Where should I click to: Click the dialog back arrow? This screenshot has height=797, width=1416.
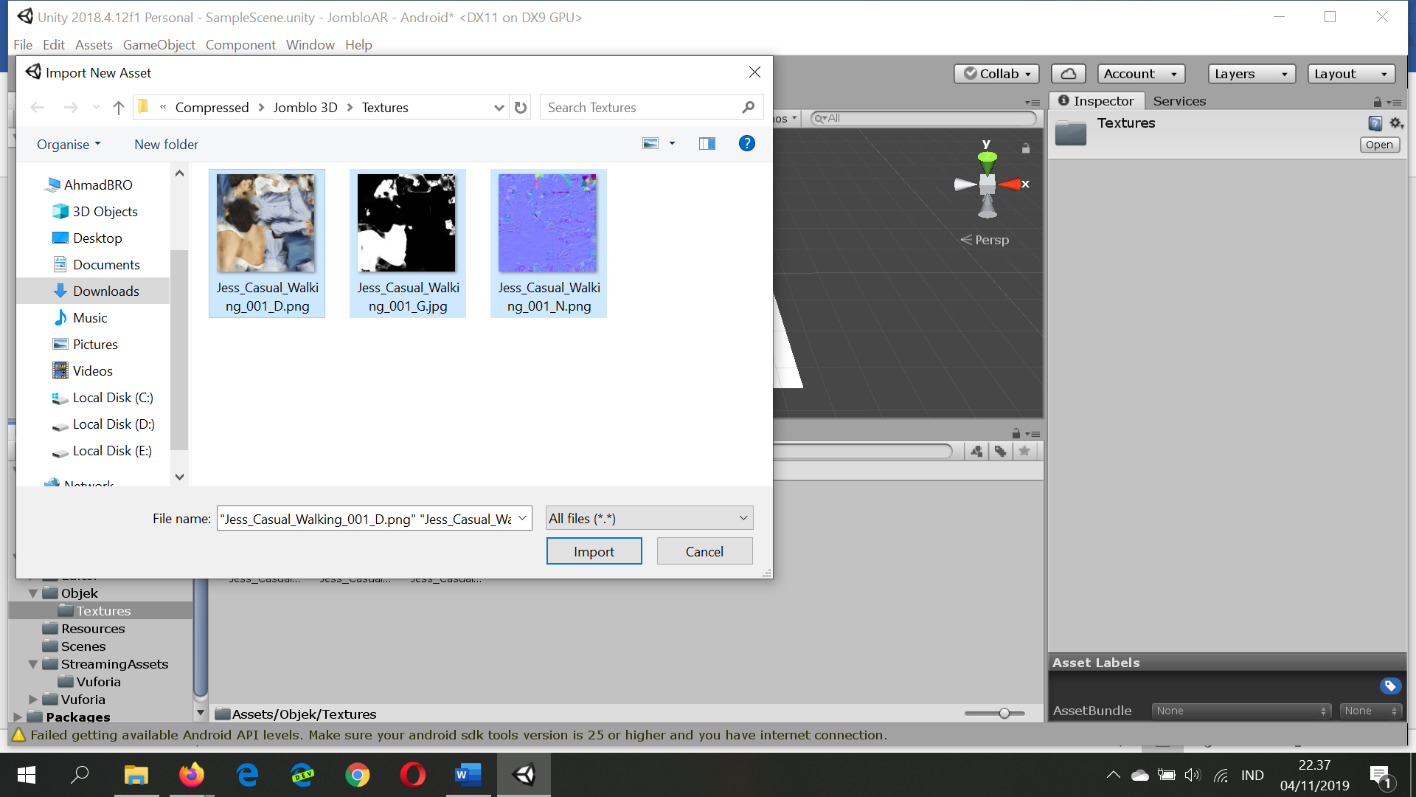38,108
